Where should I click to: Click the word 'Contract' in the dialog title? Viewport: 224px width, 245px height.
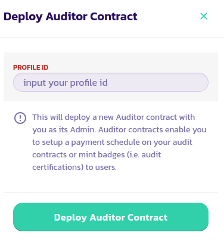point(114,16)
